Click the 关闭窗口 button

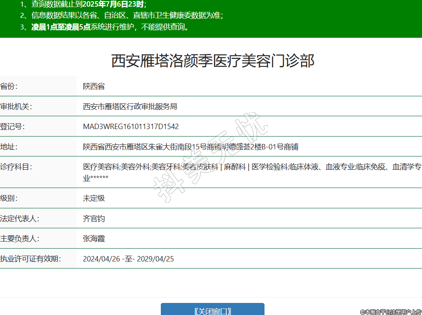click(212, 311)
